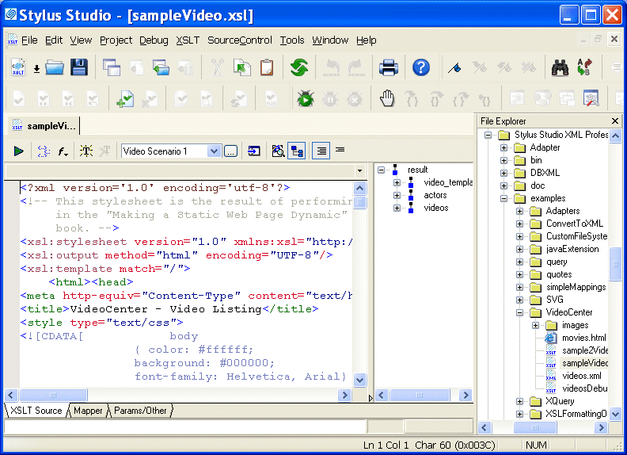Paste using the clipboard icon

pyautogui.click(x=267, y=67)
